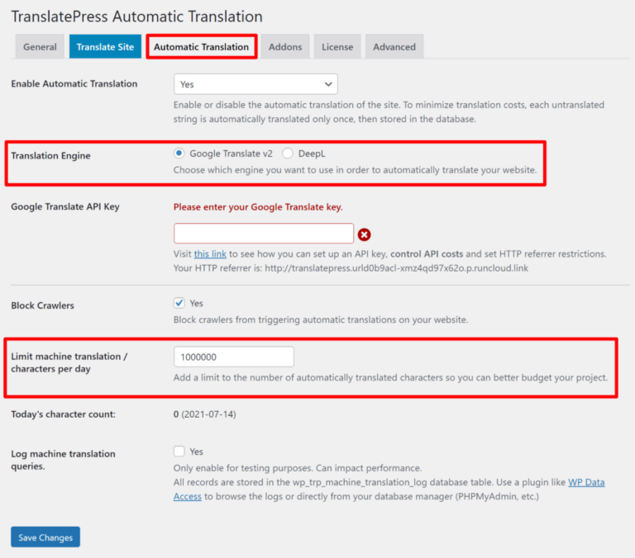Click the Save Changes button

45,537
